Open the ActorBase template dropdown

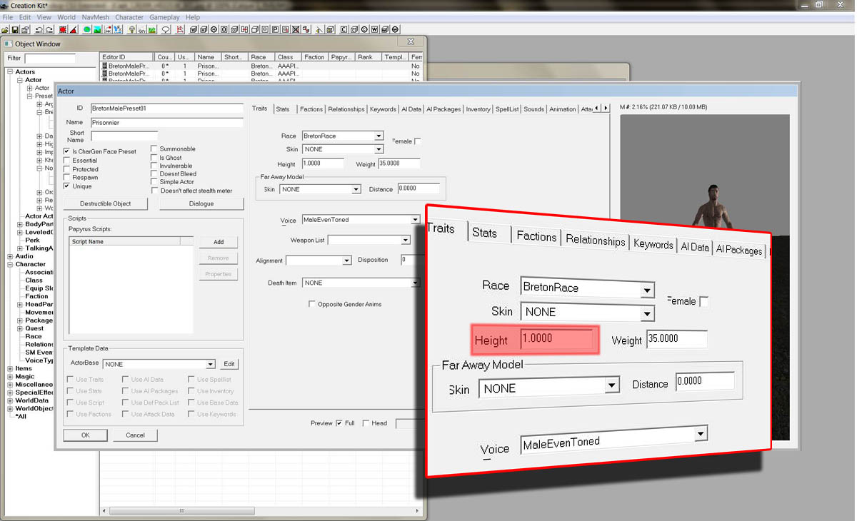[211, 364]
